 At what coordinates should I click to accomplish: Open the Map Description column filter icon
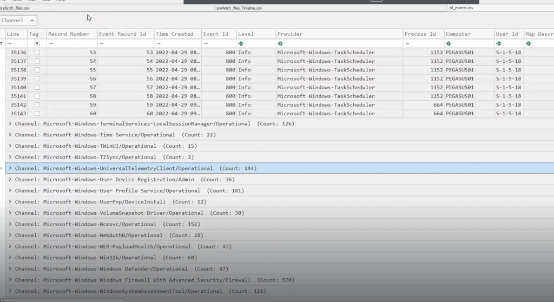[528, 43]
